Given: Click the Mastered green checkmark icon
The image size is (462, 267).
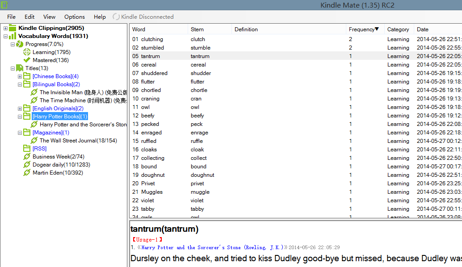Looking at the screenshot, I should (x=27, y=60).
